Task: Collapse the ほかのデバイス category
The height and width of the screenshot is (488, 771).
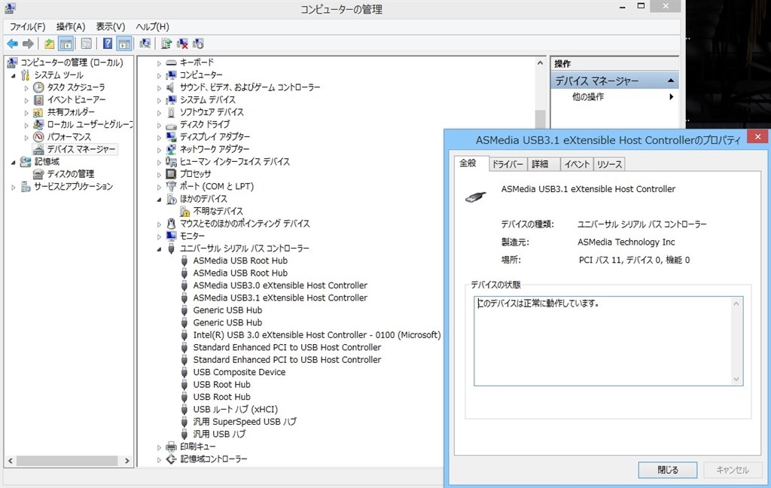Action: click(x=159, y=200)
